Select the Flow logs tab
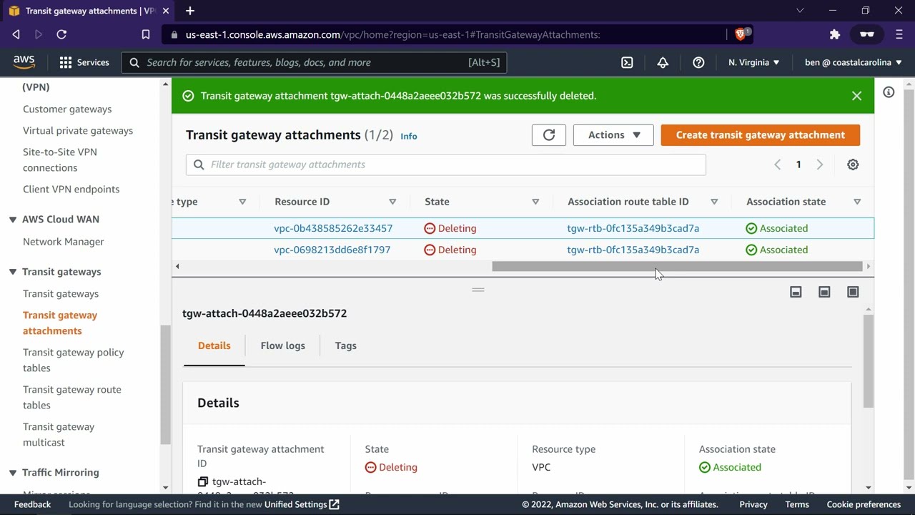The width and height of the screenshot is (915, 515). pyautogui.click(x=282, y=345)
